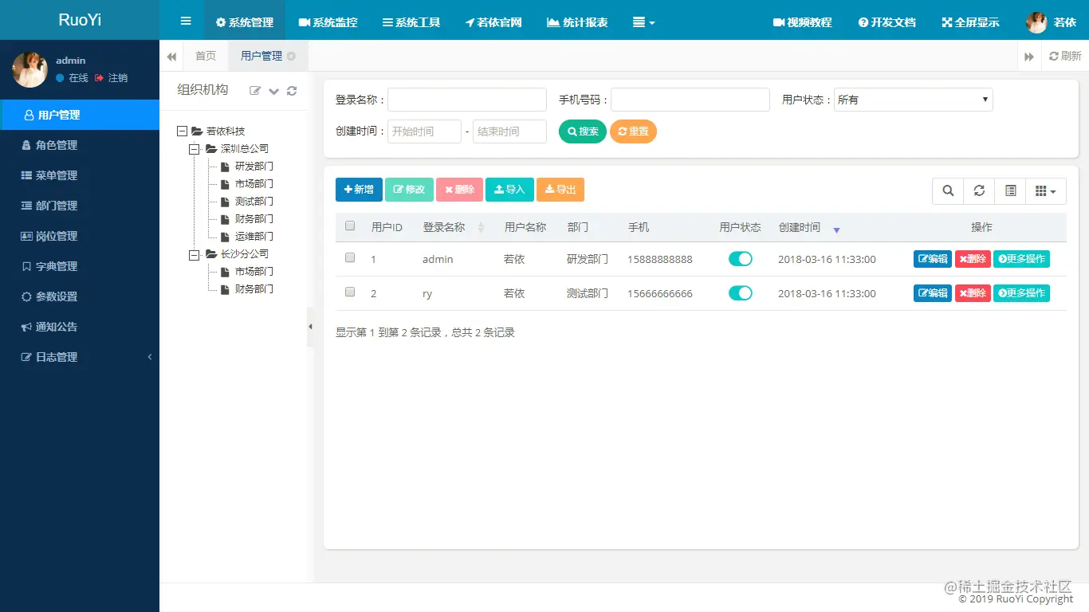The height and width of the screenshot is (612, 1089).
Task: Open 更多操作 for the admin row
Action: point(1021,259)
